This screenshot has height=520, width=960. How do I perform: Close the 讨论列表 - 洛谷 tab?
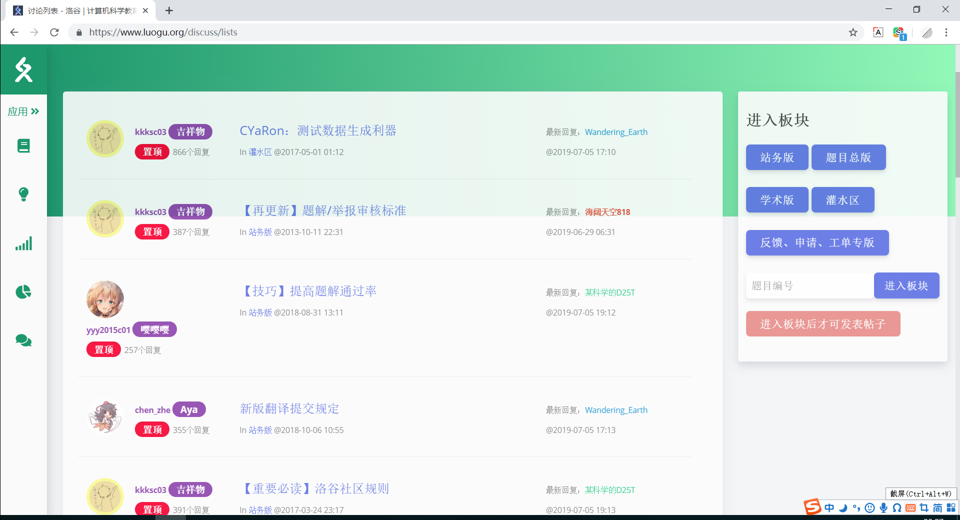(x=145, y=10)
